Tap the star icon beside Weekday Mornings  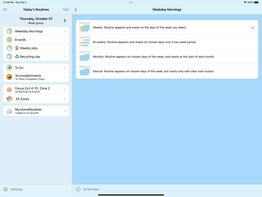(x=9, y=31)
